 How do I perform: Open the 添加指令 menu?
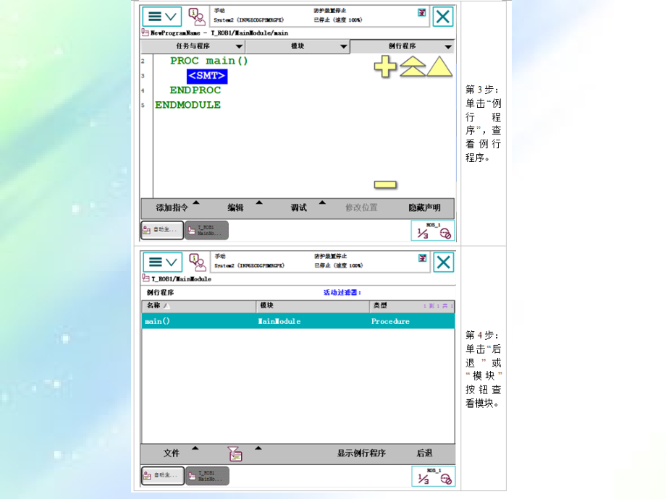coord(172,208)
